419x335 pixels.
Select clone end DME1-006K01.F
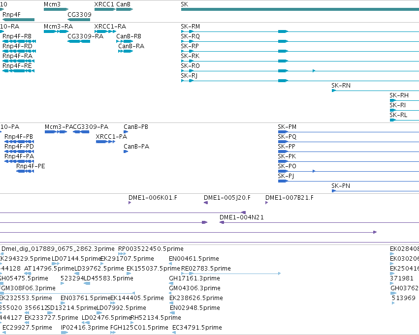pos(130,203)
